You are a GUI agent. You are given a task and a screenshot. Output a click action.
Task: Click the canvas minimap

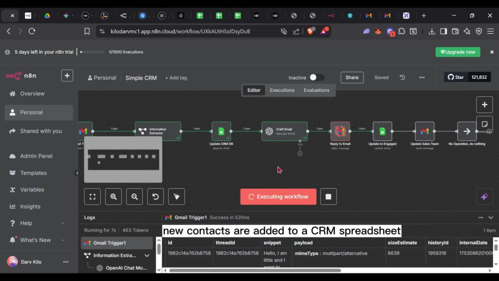click(x=123, y=159)
